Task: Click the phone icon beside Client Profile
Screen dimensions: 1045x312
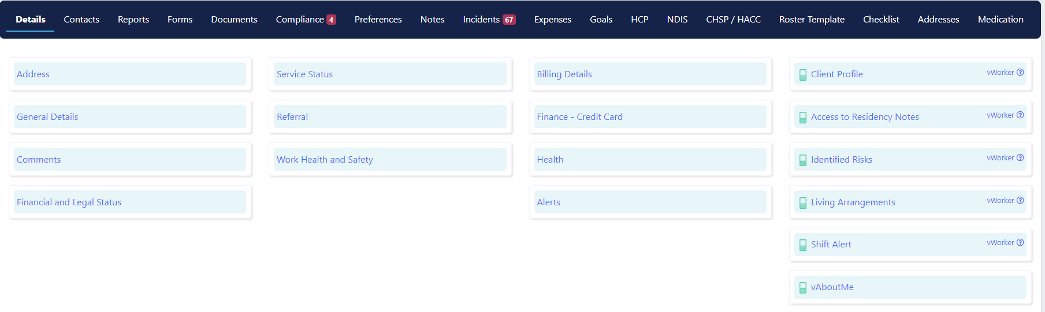Action: pyautogui.click(x=802, y=74)
